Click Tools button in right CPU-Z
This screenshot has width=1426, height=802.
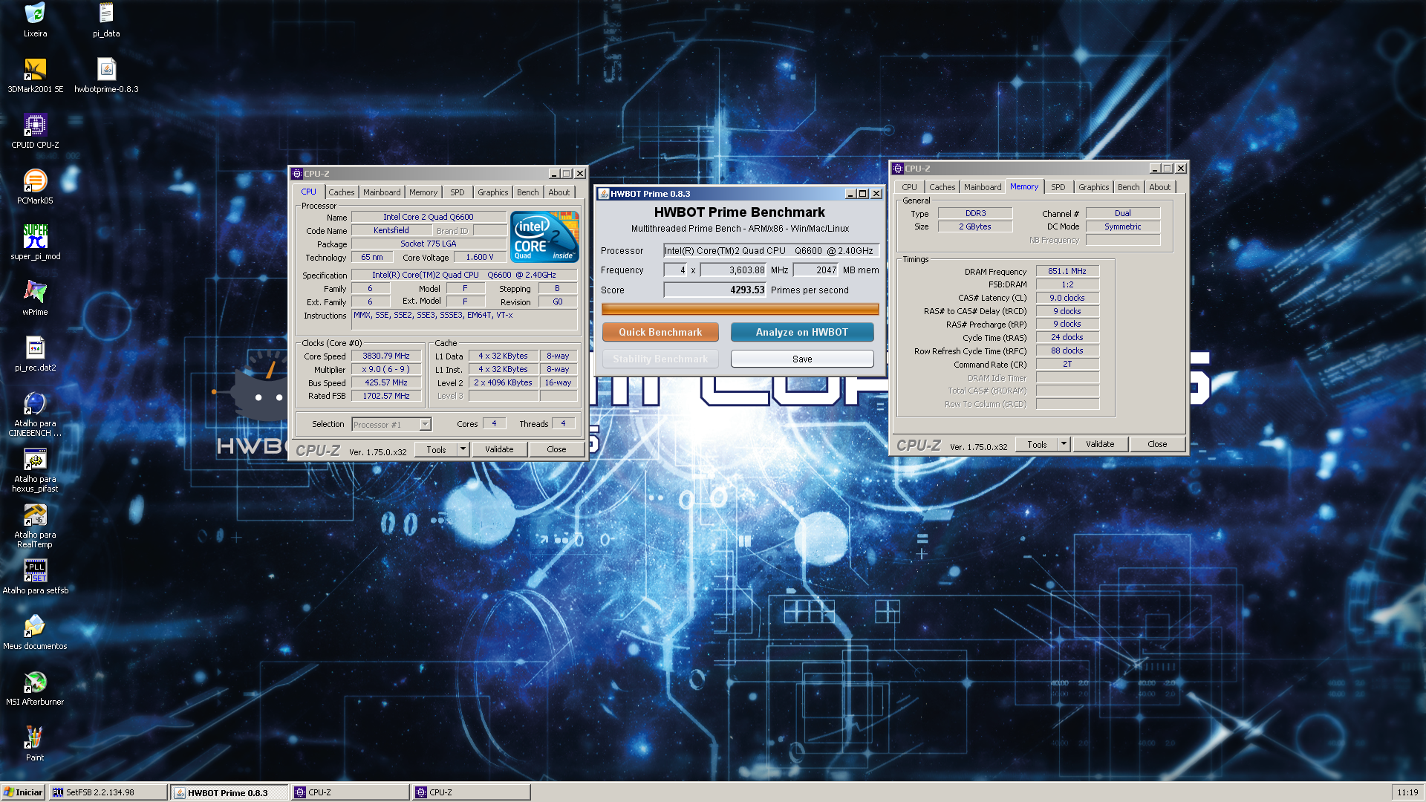click(1037, 444)
